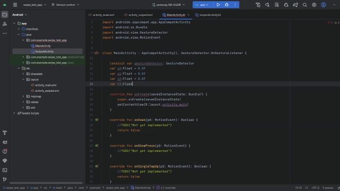Click 4 spaces indent setting
Image resolution: width=340 pixels, height=191 pixels.
(x=328, y=188)
